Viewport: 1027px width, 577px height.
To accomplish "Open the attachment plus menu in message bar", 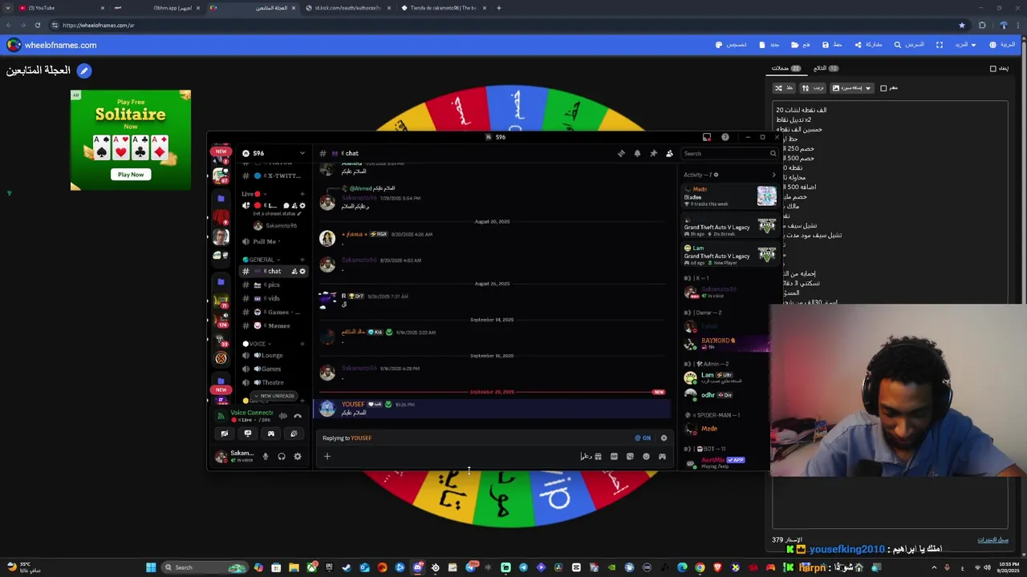I will tap(327, 457).
